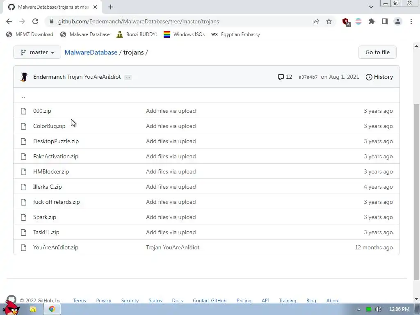
Task: Open Trojan YouAreAnIdiot commit message
Action: coord(94,77)
